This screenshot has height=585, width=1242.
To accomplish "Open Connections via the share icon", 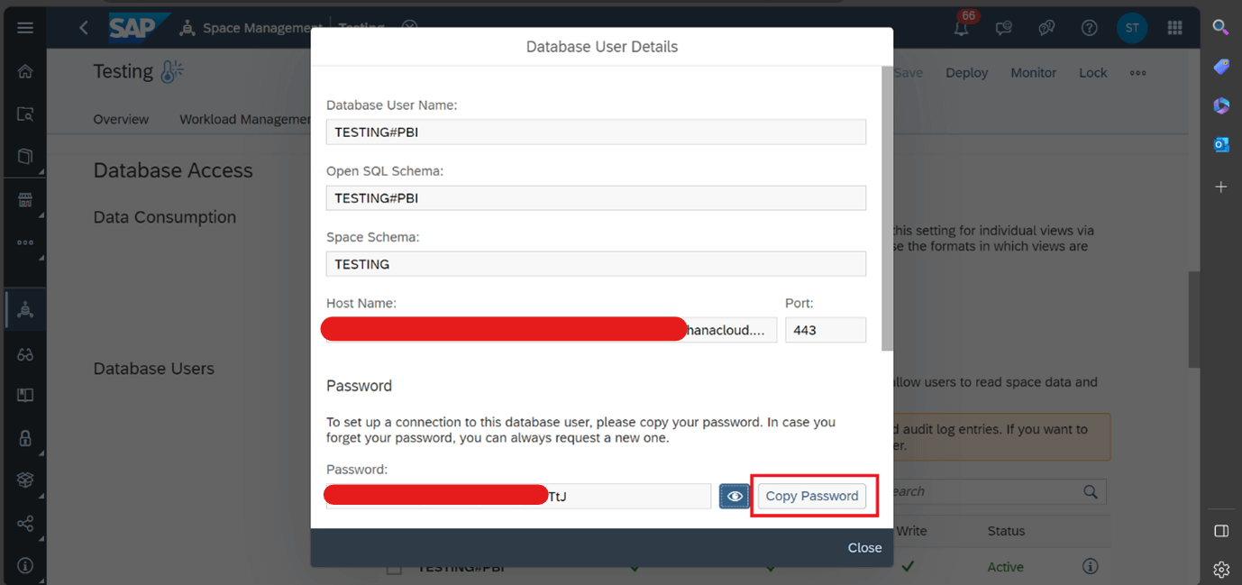I will (24, 523).
